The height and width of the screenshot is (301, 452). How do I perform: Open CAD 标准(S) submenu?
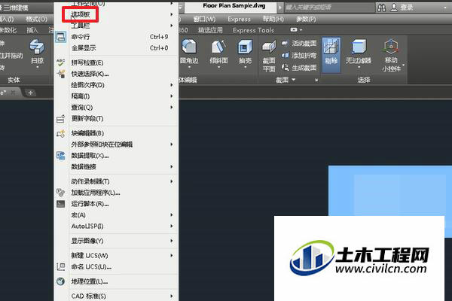pos(116,296)
